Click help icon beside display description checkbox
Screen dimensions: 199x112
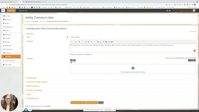(91, 54)
